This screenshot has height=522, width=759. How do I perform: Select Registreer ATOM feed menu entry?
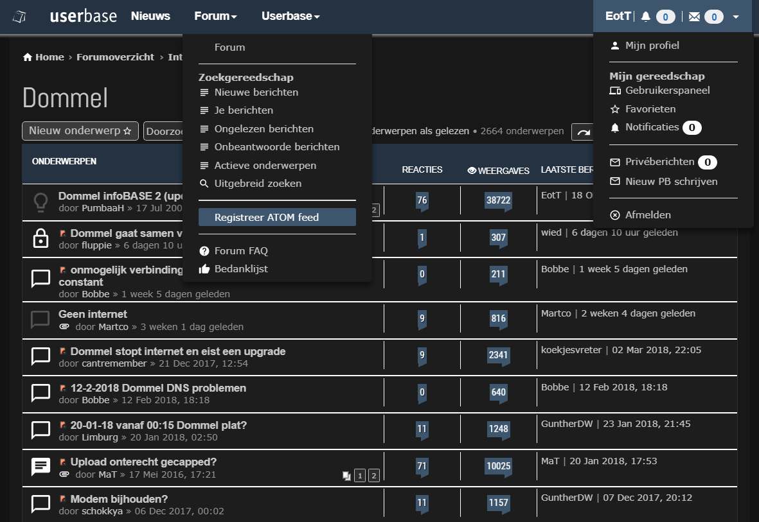[x=277, y=217]
